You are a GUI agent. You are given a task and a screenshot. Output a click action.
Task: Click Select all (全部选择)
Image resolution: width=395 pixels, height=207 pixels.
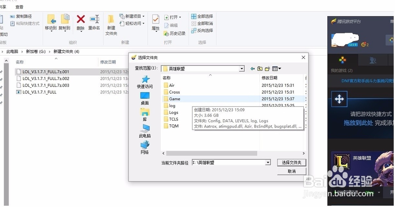202,16
